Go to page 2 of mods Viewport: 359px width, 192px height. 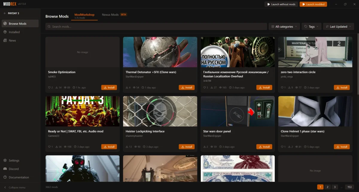tap(328, 187)
